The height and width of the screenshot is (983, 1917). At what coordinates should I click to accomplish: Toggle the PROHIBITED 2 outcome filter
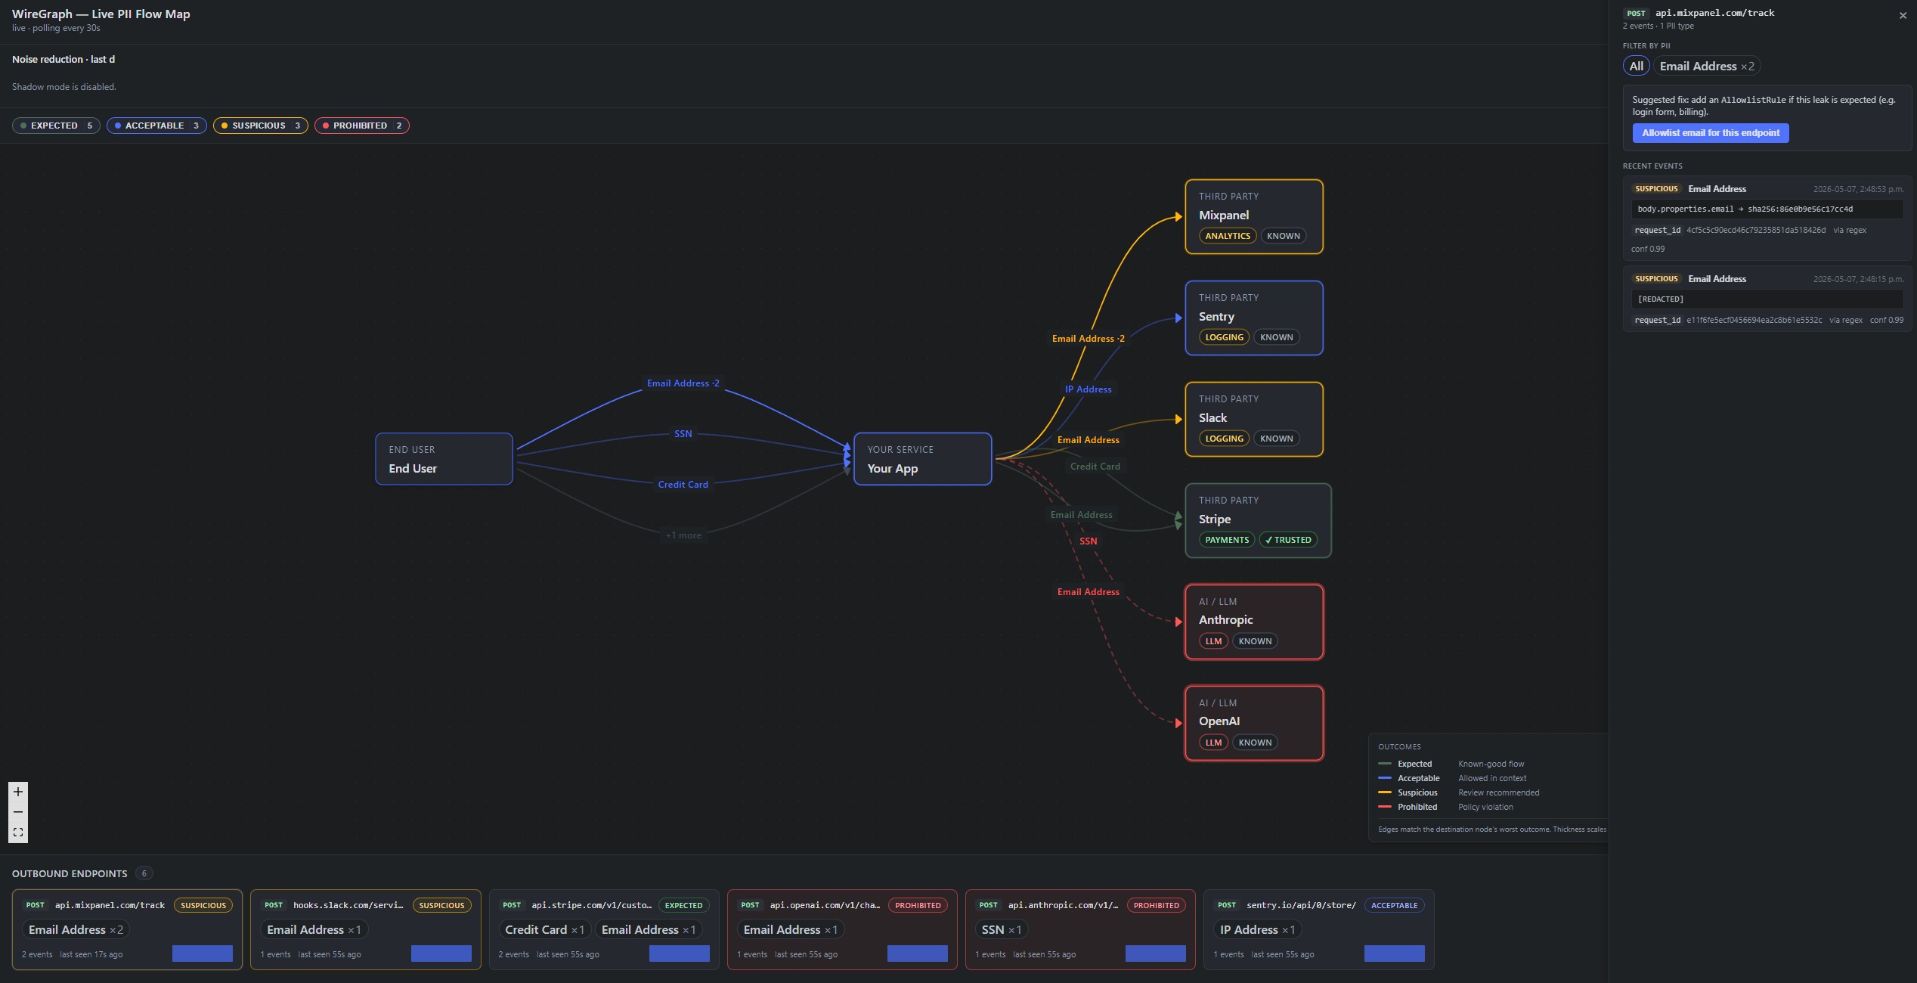click(x=362, y=126)
